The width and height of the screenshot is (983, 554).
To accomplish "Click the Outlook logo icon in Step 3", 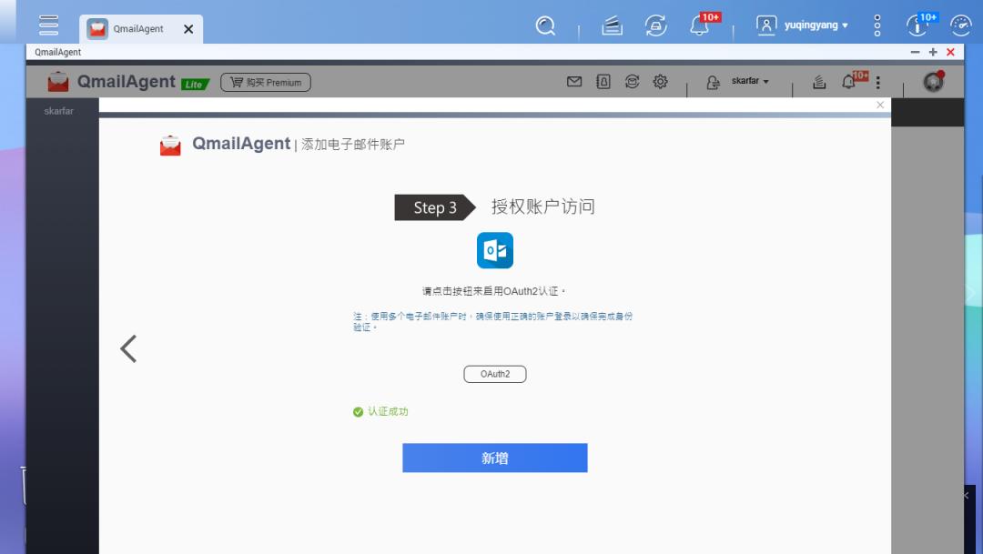I will pos(494,249).
